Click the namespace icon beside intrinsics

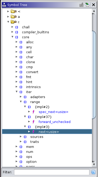coord(21,87)
